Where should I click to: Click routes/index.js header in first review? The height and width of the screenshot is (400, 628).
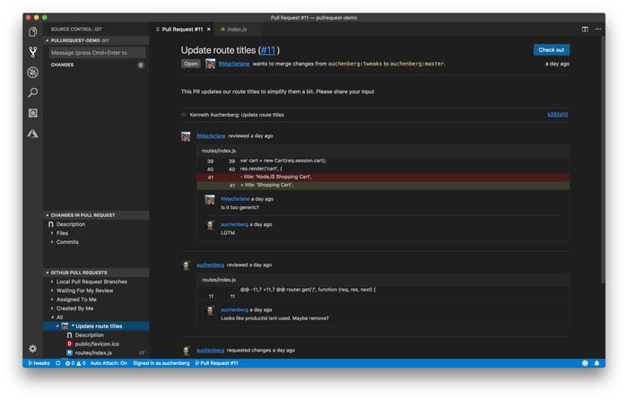click(219, 151)
